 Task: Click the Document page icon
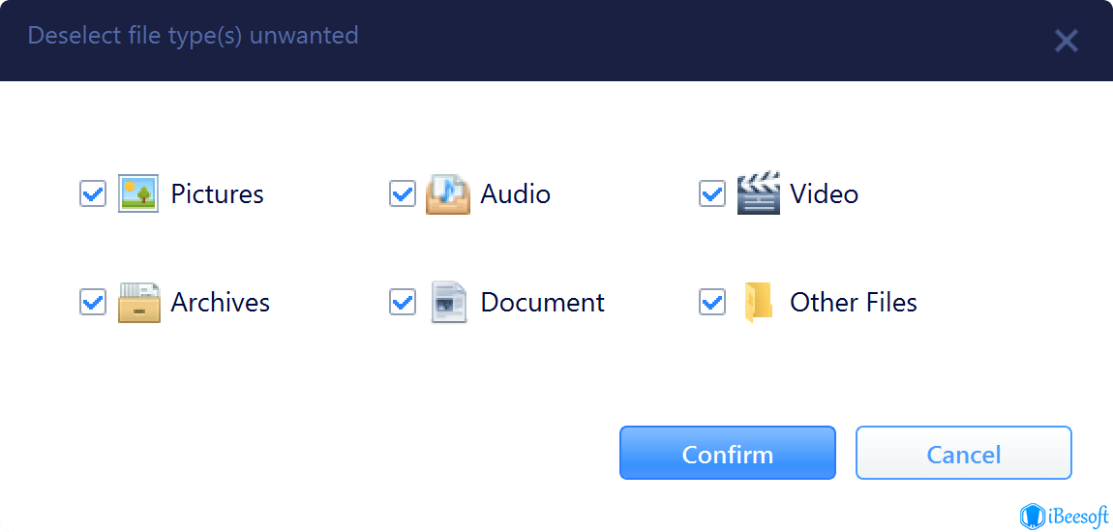click(x=449, y=302)
